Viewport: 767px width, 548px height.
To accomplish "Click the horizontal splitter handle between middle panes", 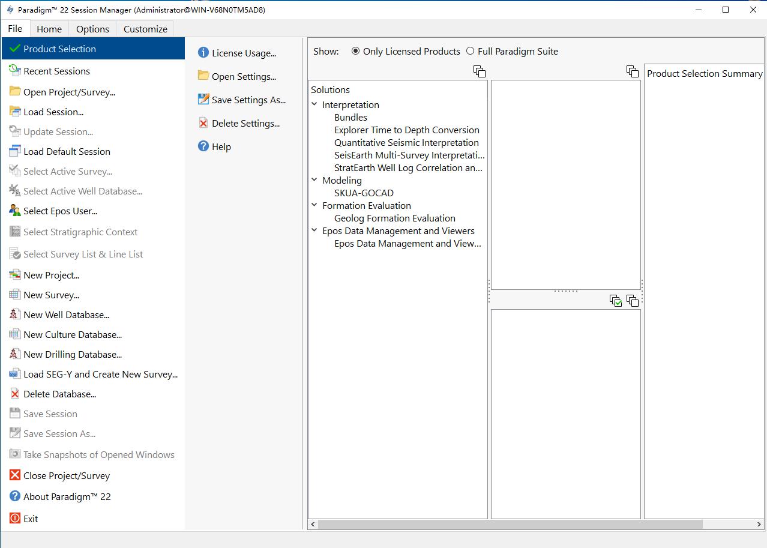I will 566,291.
